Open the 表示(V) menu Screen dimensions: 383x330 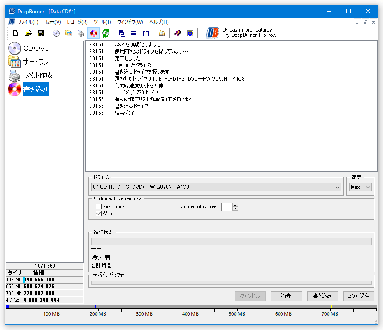52,22
